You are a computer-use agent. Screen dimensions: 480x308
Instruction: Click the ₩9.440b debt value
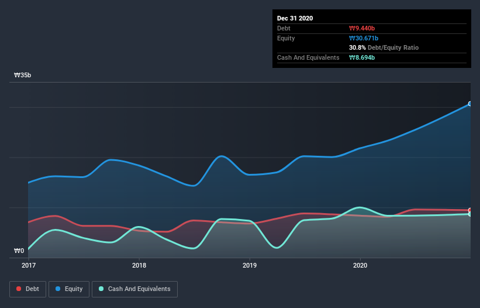[x=362, y=28]
